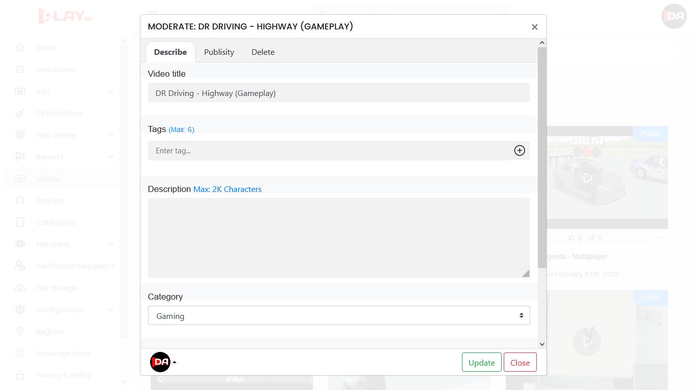Click the Privacy & Policy lock icon
Viewport: 695px width, 390px height.
[20, 375]
